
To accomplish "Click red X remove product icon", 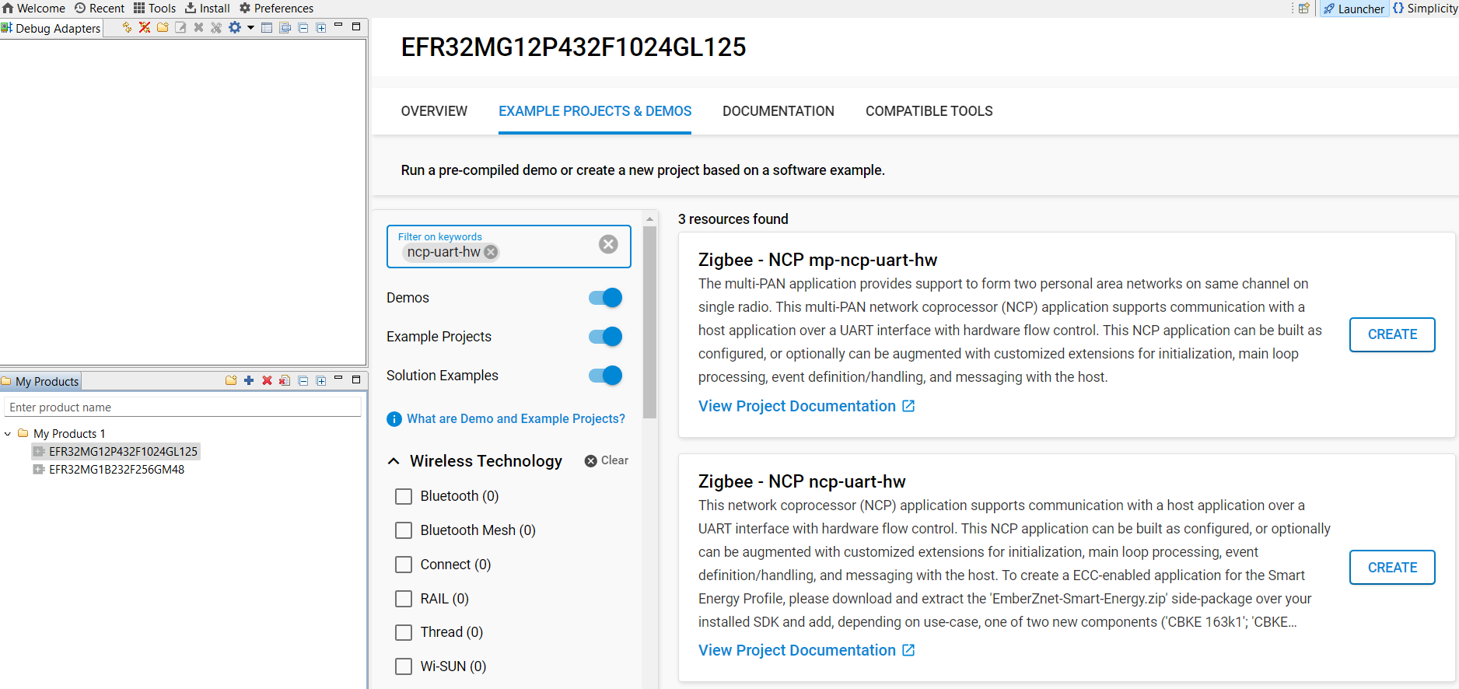I will (267, 380).
